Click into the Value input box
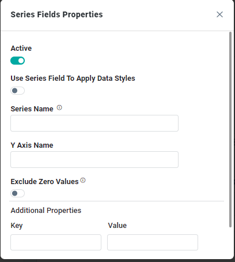The width and height of the screenshot is (235, 262). click(x=153, y=242)
